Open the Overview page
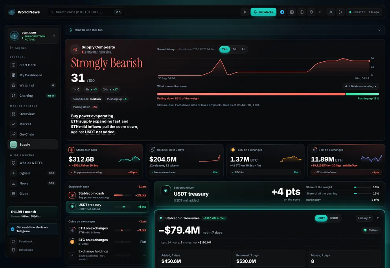The image size is (390, 268). [x=33, y=114]
